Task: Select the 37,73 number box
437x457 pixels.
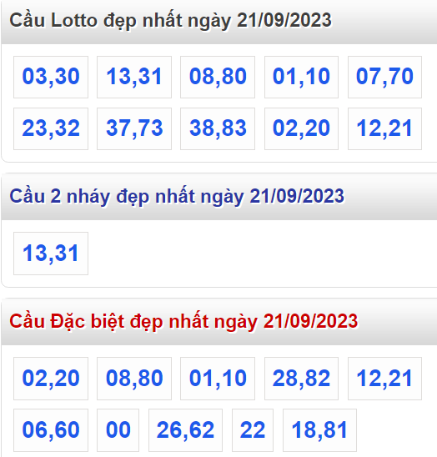Action: tap(134, 128)
